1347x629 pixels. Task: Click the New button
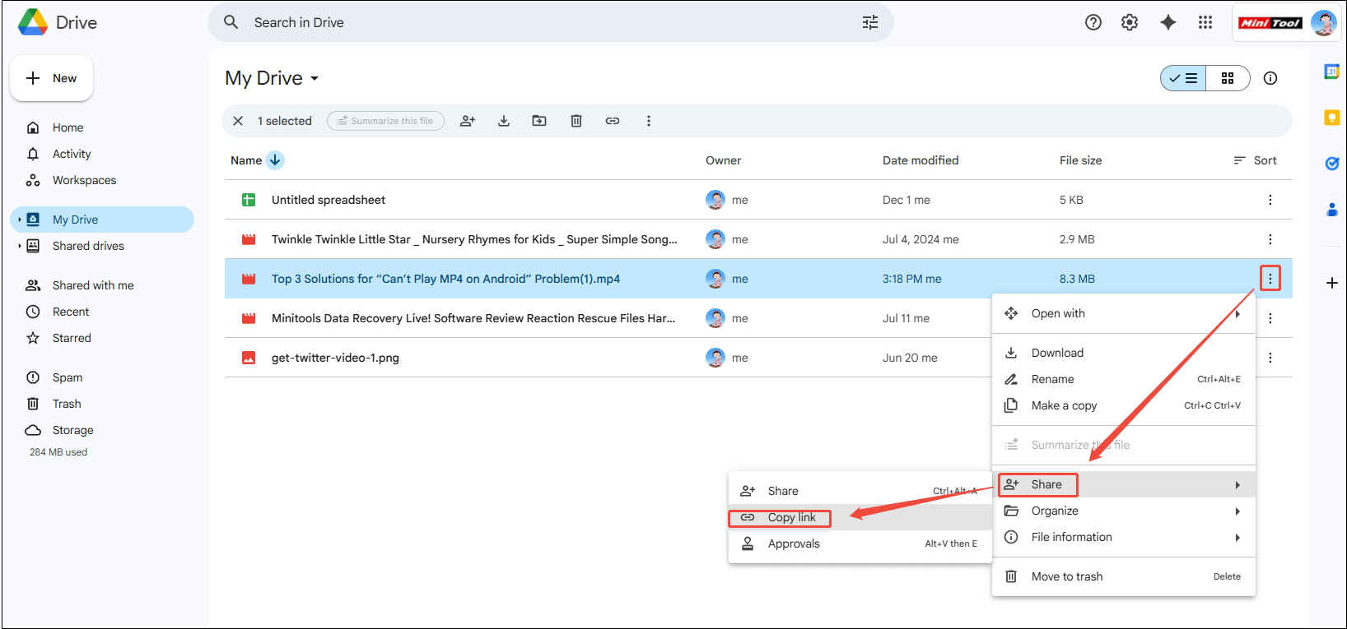click(51, 78)
